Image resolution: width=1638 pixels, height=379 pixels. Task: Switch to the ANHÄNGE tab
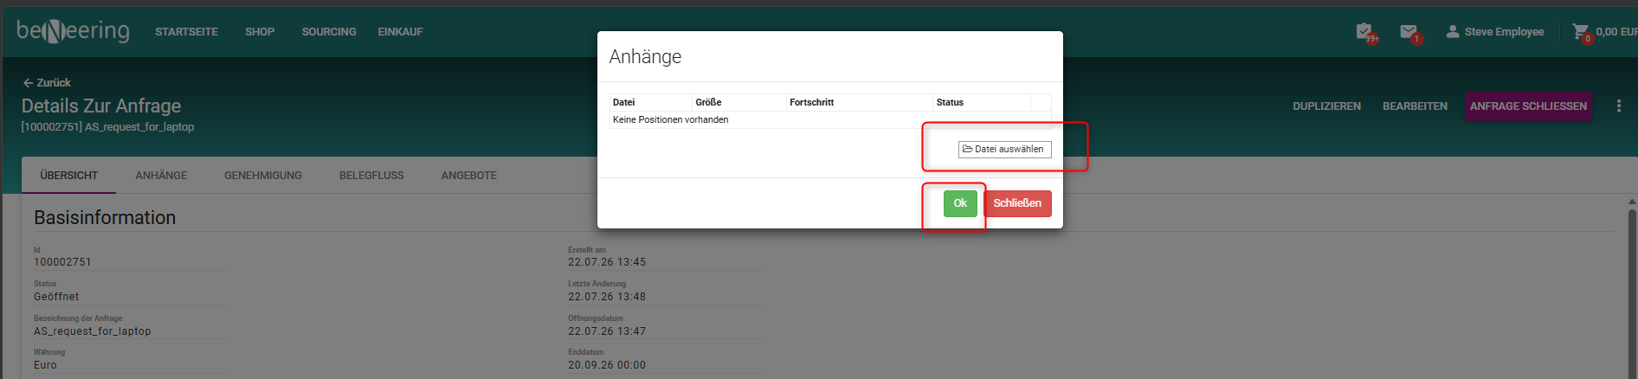(x=161, y=175)
